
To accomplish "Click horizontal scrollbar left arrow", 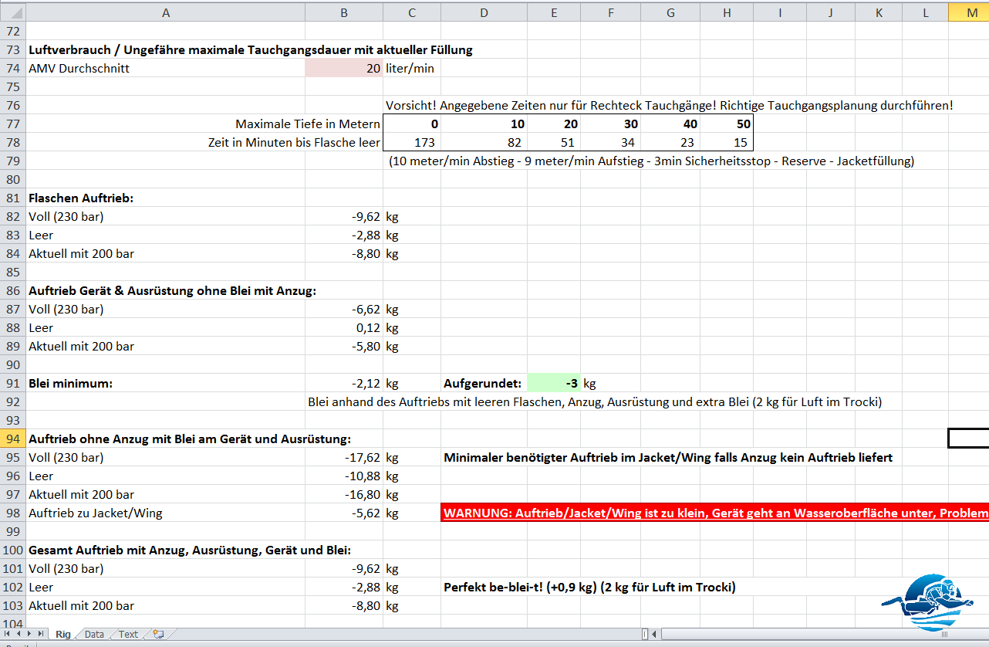I will click(x=655, y=634).
